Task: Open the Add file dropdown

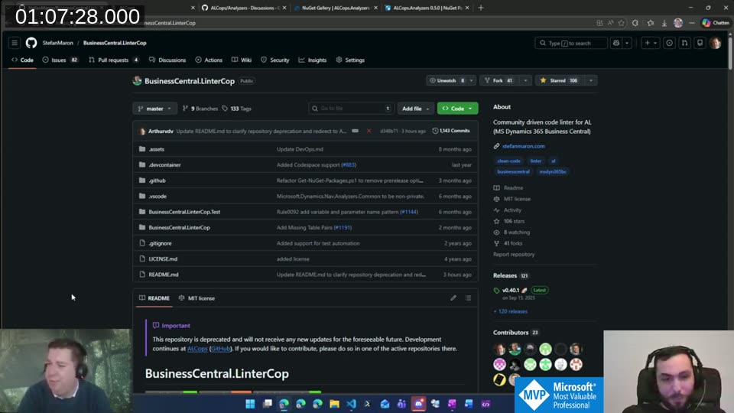Action: tap(415, 109)
